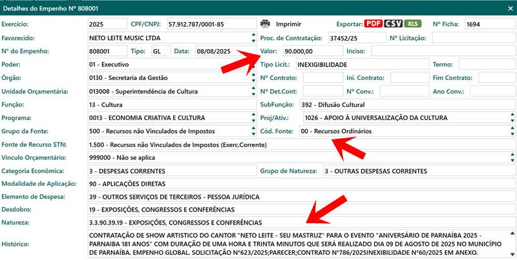This screenshot has width=517, height=260.
Task: Export the details as PDF
Action: [x=373, y=24]
